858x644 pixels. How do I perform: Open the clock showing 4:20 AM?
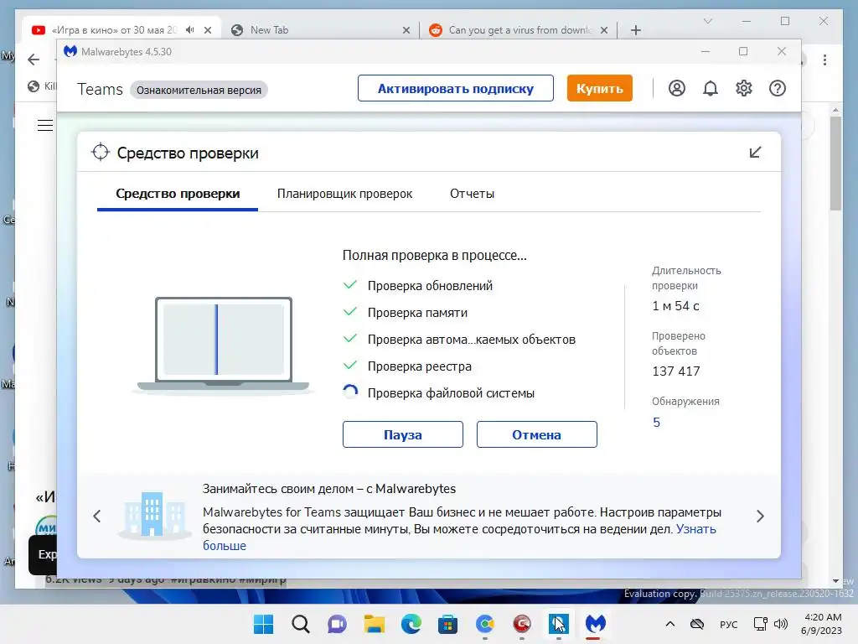coord(821,624)
